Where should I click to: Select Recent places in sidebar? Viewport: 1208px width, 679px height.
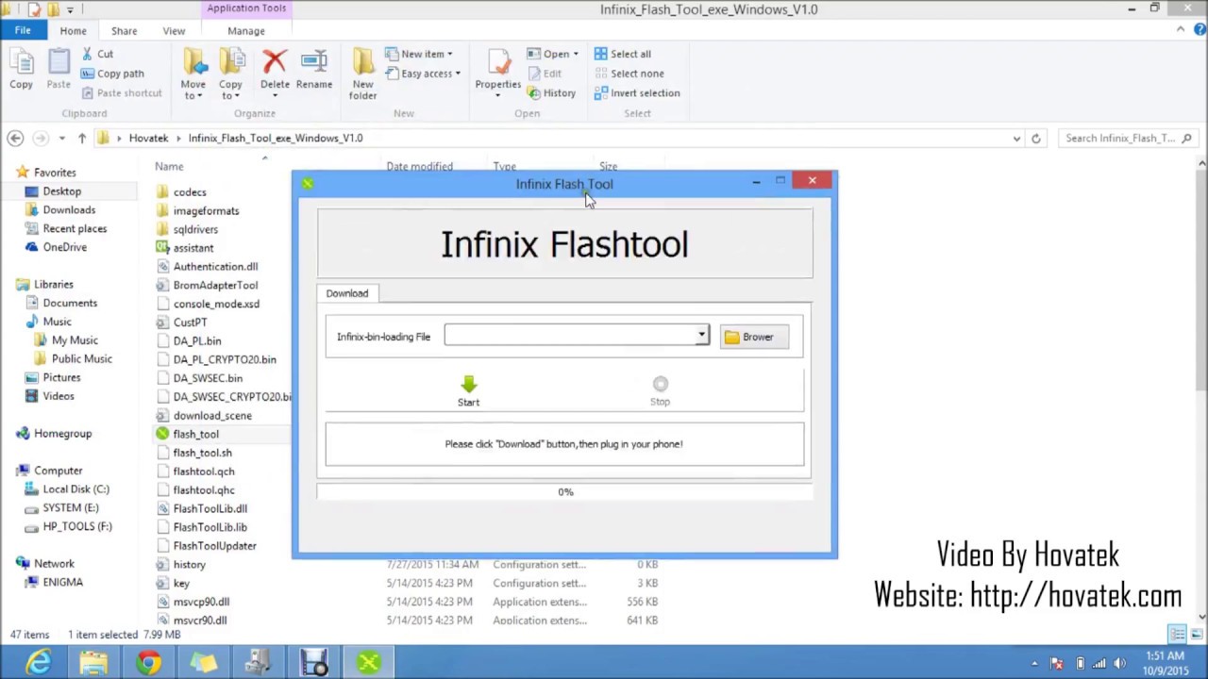point(75,228)
